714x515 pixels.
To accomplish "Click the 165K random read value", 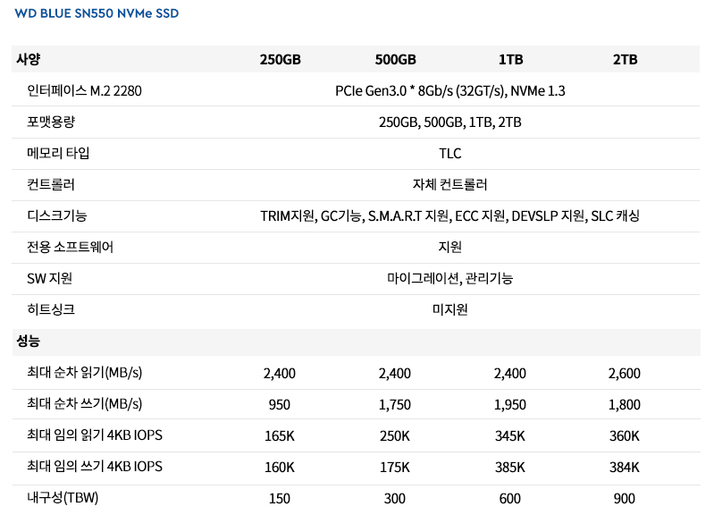I will tap(279, 436).
